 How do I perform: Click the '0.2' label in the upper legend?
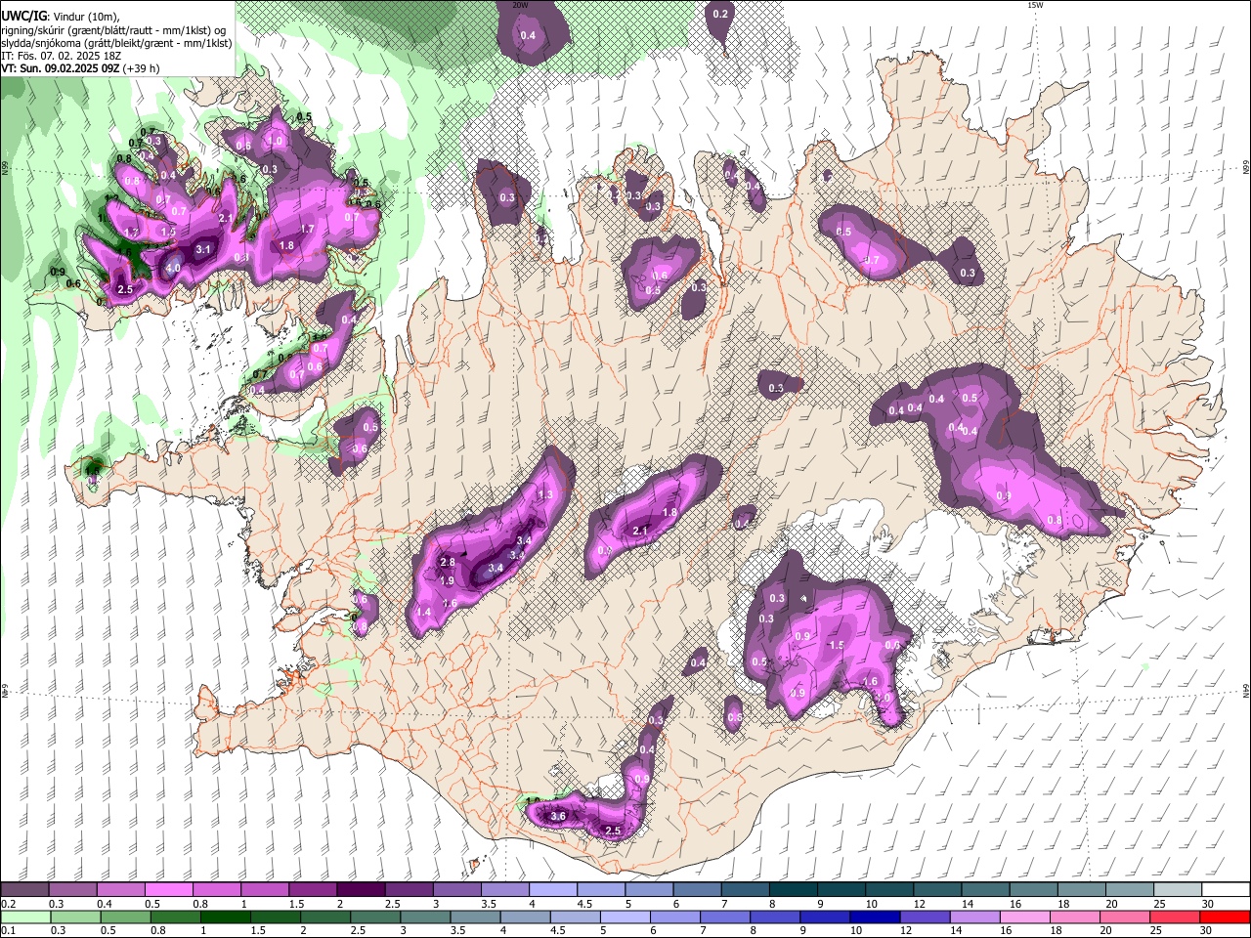[8, 904]
